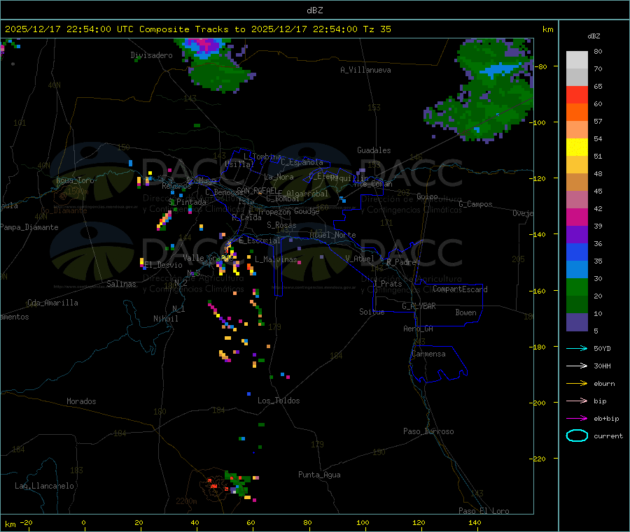Pick the 35 dBZ light blue swatch
This screenshot has height=532, width=630.
coord(577,270)
